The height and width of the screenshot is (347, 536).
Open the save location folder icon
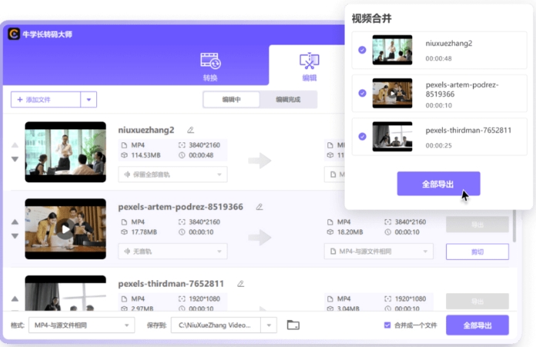click(293, 325)
